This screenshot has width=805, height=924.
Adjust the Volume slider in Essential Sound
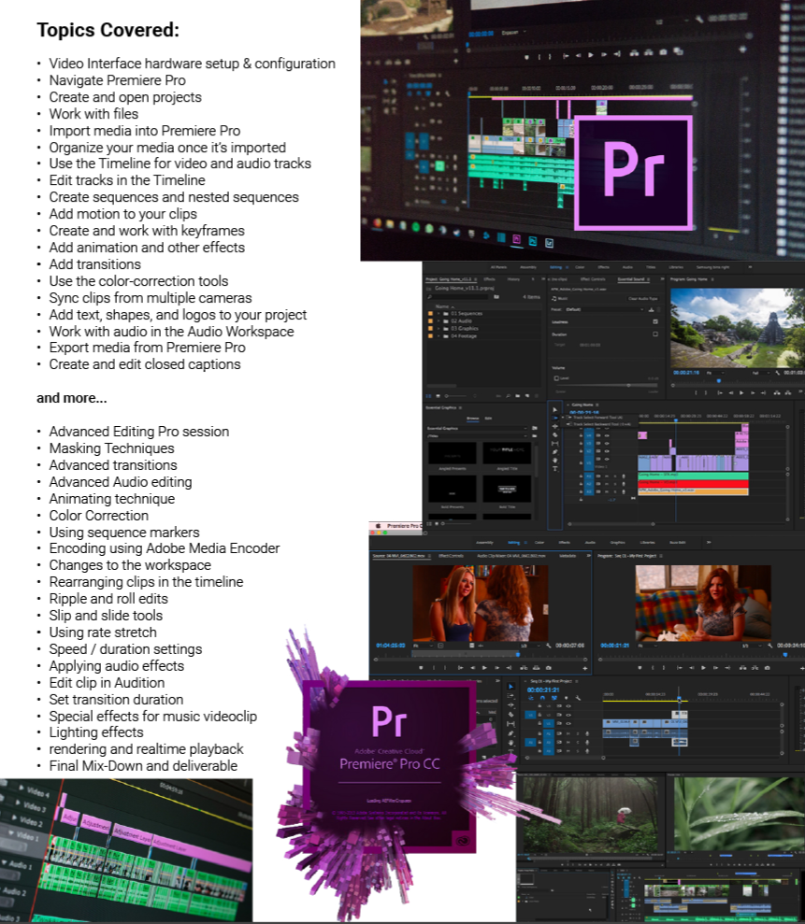click(x=628, y=386)
